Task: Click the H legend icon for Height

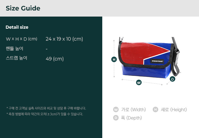Action: point(155,110)
